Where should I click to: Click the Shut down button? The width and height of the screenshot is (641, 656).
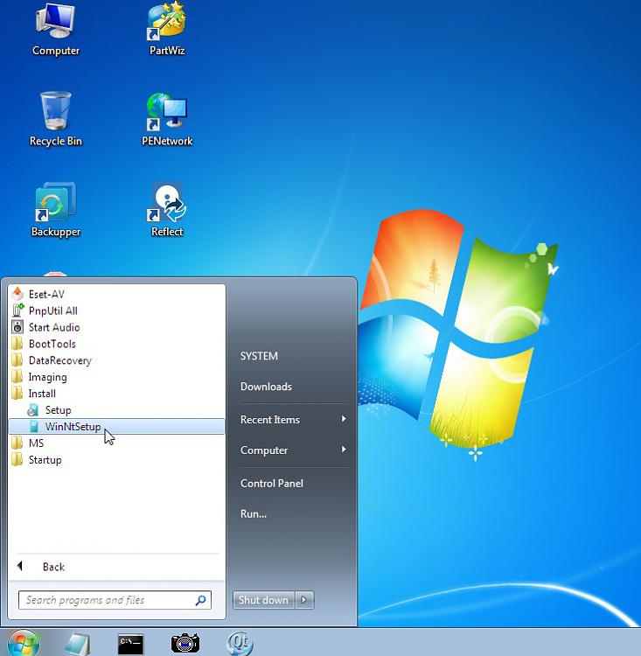pyautogui.click(x=263, y=600)
